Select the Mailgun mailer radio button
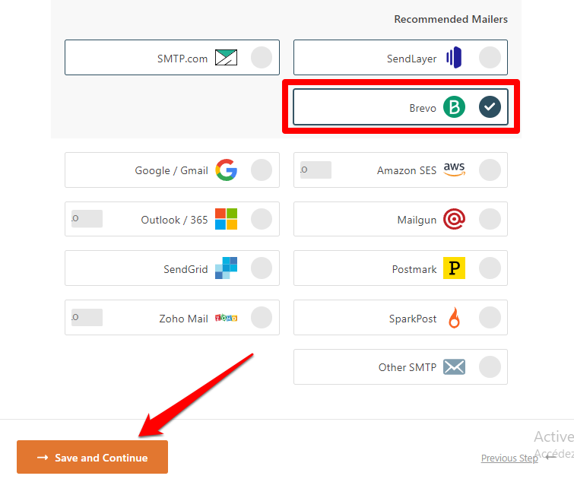Image resolution: width=574 pixels, height=479 pixels. point(490,220)
